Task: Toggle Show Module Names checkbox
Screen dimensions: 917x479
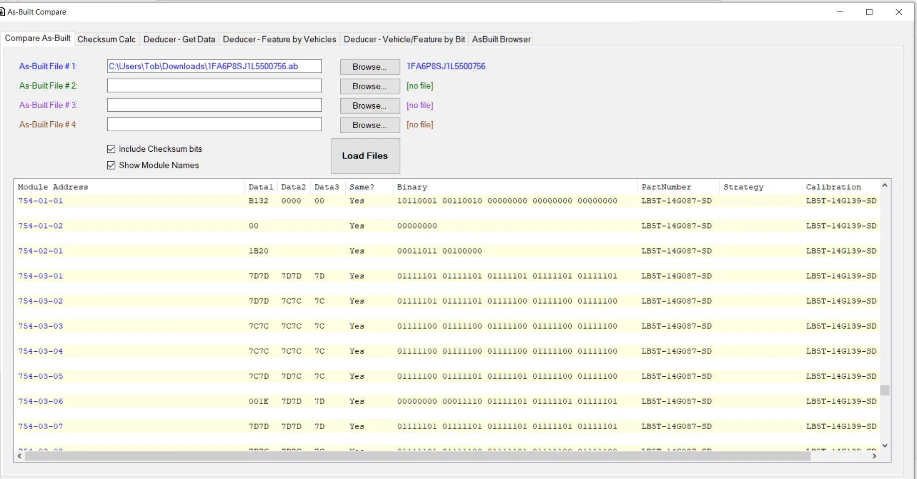Action: (111, 165)
